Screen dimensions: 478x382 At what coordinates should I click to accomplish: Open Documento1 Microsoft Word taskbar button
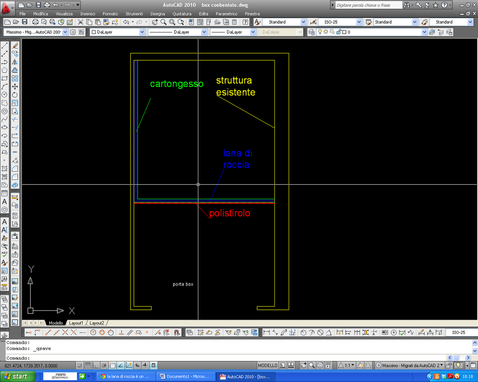(186, 377)
